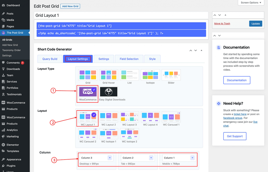Click the Documentation heading's page icon
Viewport: 268px width, 172px height.
pos(219,47)
